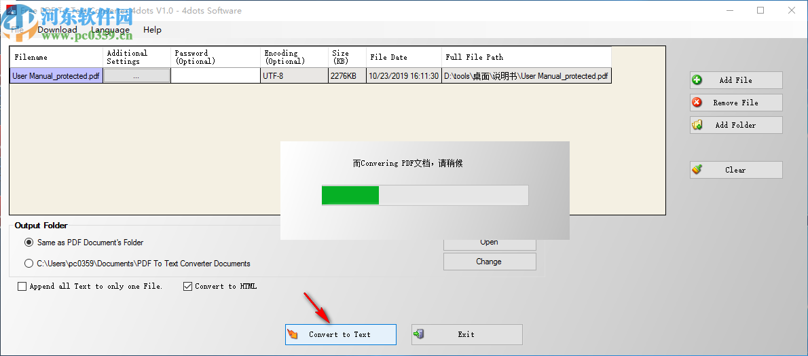Open the output folder with Open button

[490, 243]
